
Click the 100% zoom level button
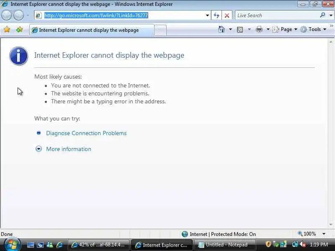(307, 234)
